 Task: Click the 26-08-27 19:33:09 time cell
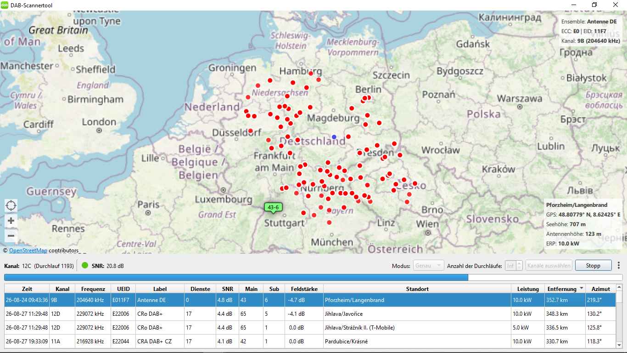coord(27,342)
